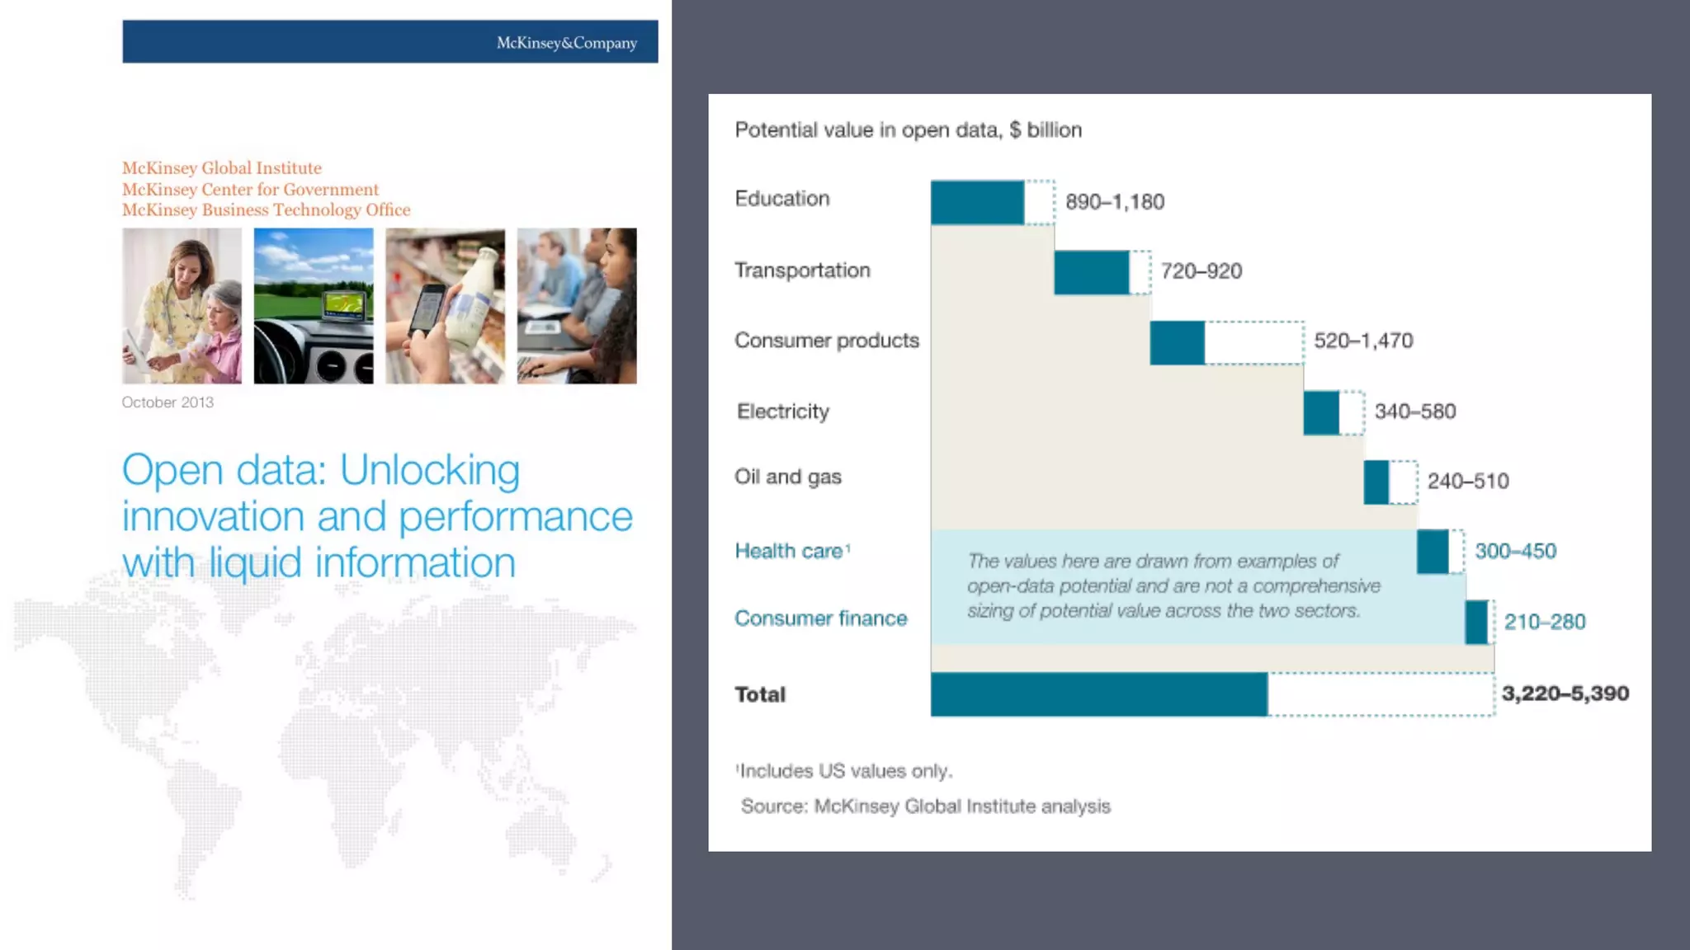1690x950 pixels.
Task: Click the Total teal bar
Action: coord(1098,694)
